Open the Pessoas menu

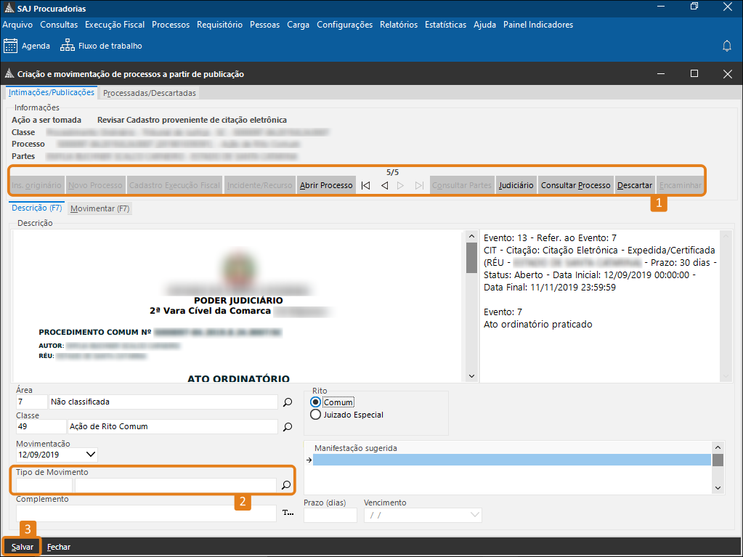click(x=264, y=25)
